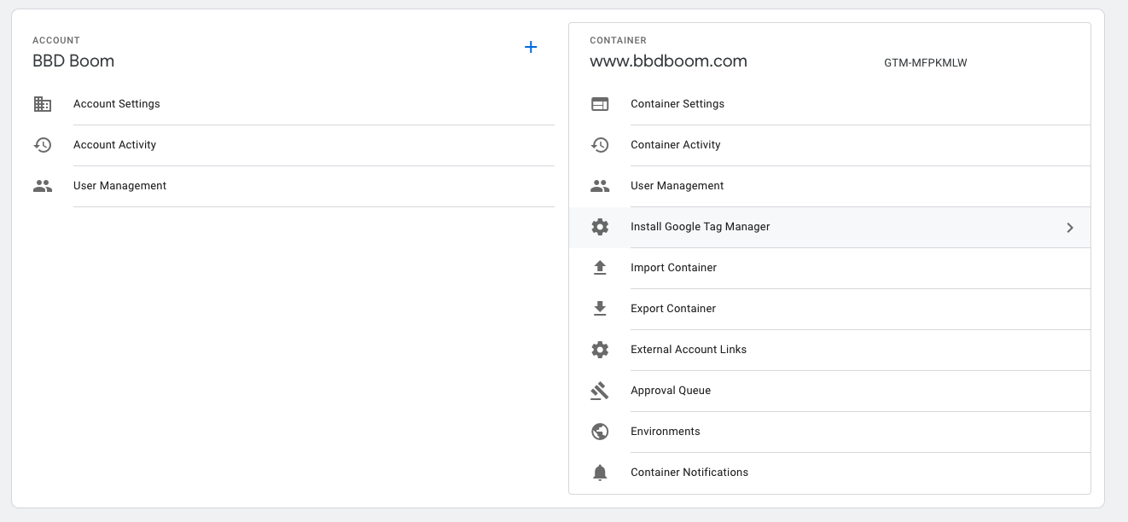The width and height of the screenshot is (1128, 522).
Task: Click the www.bbdboom.com container name
Action: pos(668,61)
